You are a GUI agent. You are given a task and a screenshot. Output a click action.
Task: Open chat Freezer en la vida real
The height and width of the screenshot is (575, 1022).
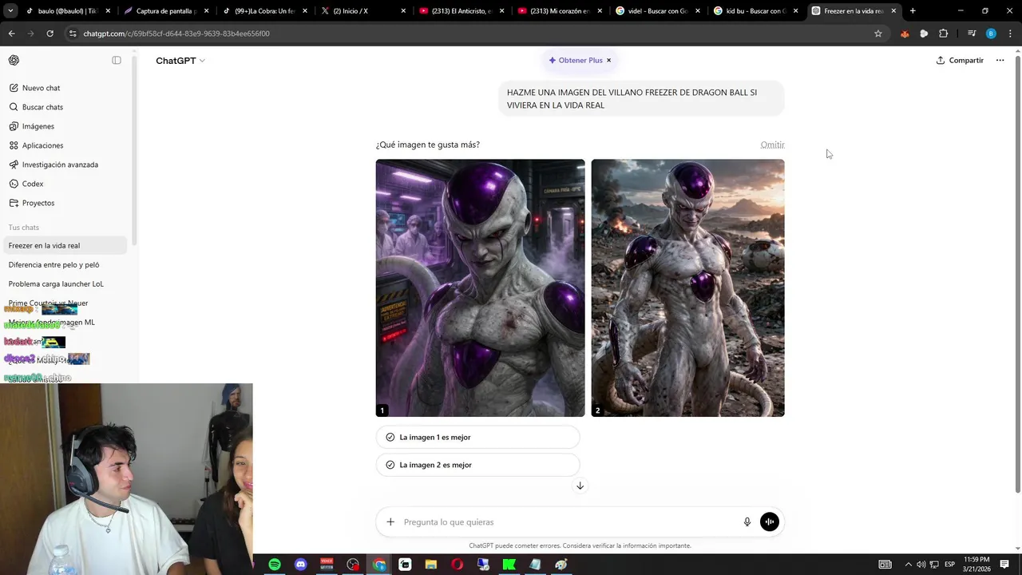click(x=65, y=245)
